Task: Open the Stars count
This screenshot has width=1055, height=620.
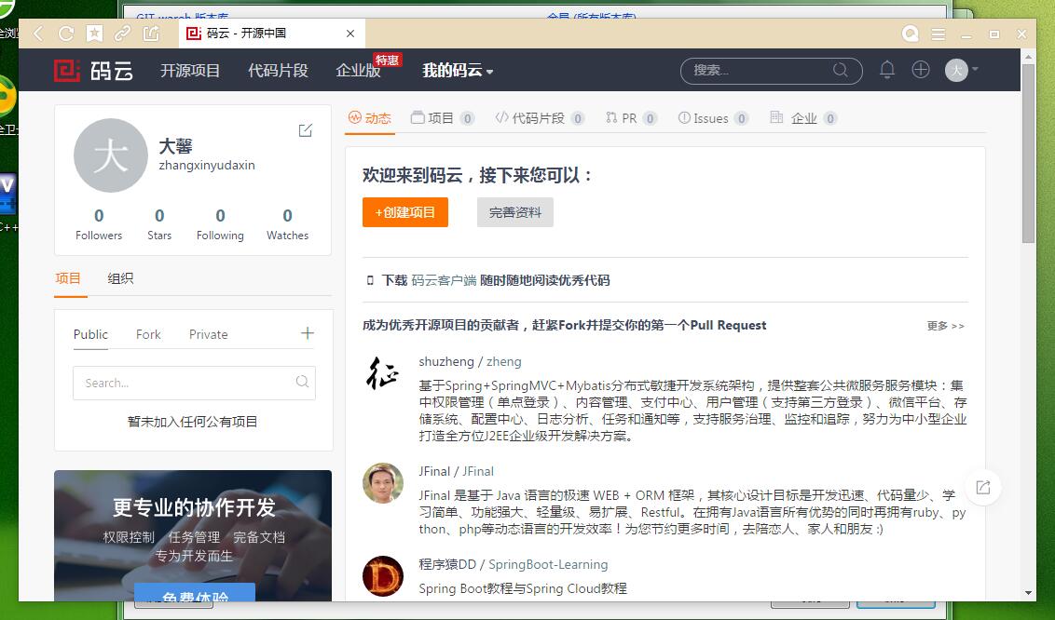Action: (159, 224)
